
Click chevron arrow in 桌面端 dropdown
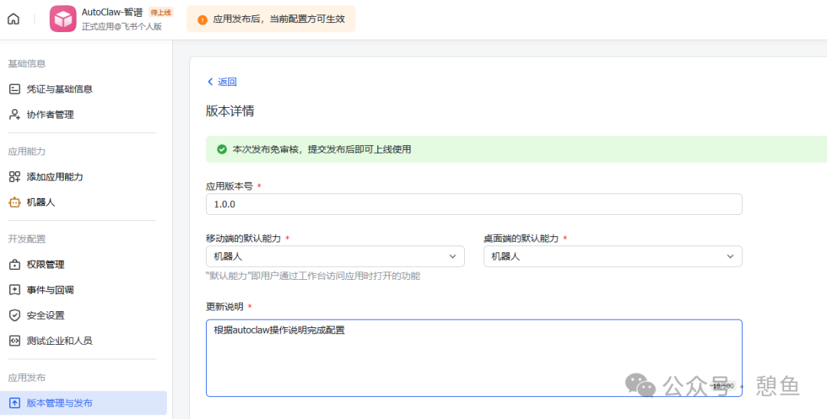[730, 256]
